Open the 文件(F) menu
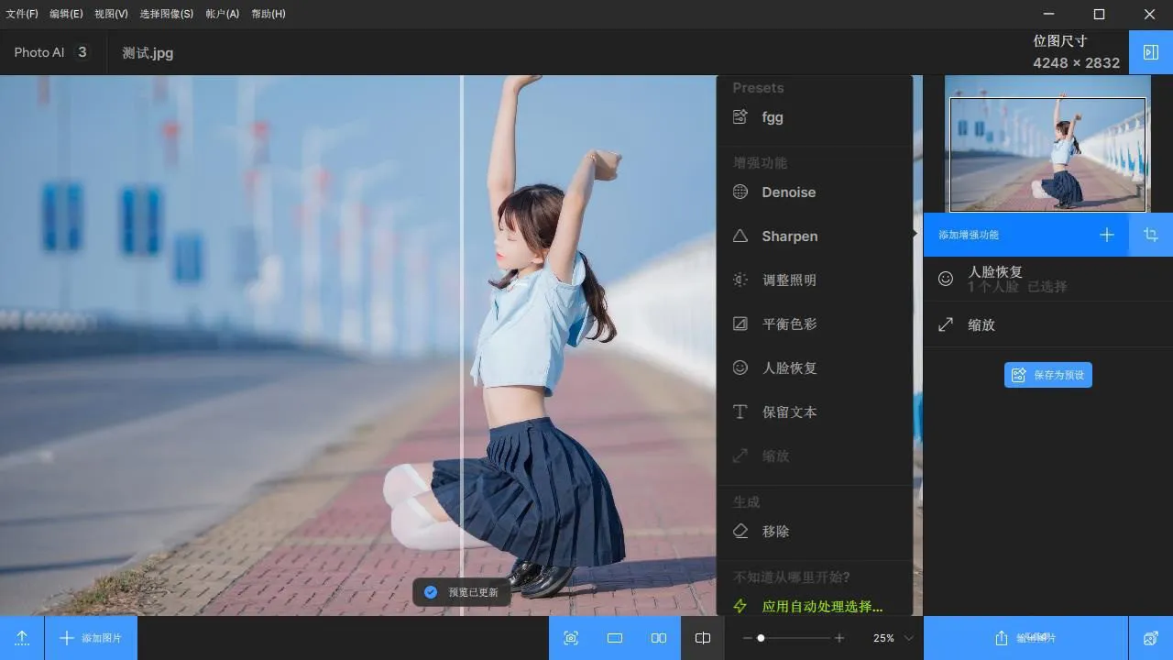The height and width of the screenshot is (660, 1173). click(22, 14)
